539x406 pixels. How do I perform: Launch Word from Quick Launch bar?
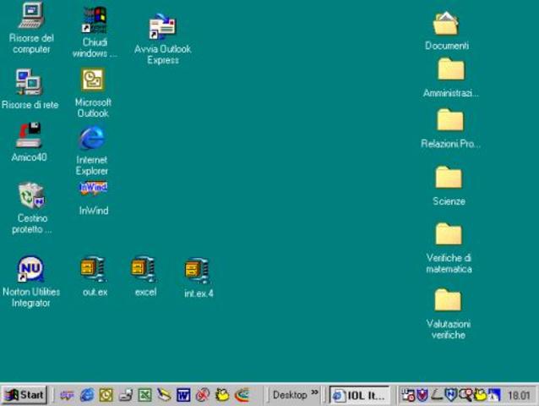pyautogui.click(x=183, y=395)
